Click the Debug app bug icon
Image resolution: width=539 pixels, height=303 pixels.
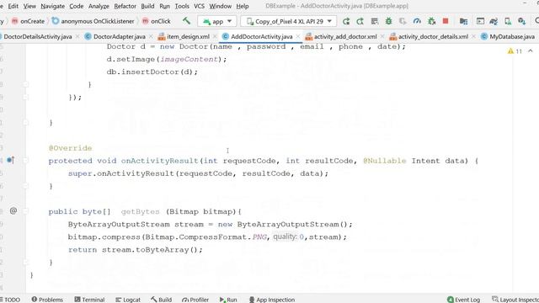coord(389,21)
